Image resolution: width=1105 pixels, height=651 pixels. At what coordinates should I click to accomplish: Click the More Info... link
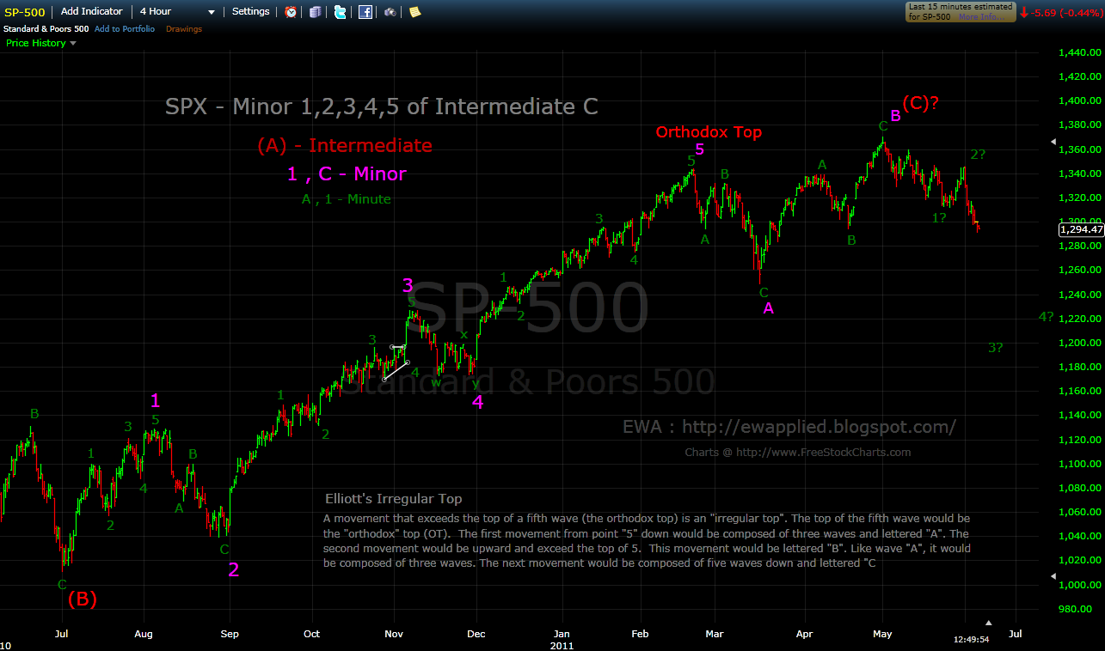click(979, 16)
